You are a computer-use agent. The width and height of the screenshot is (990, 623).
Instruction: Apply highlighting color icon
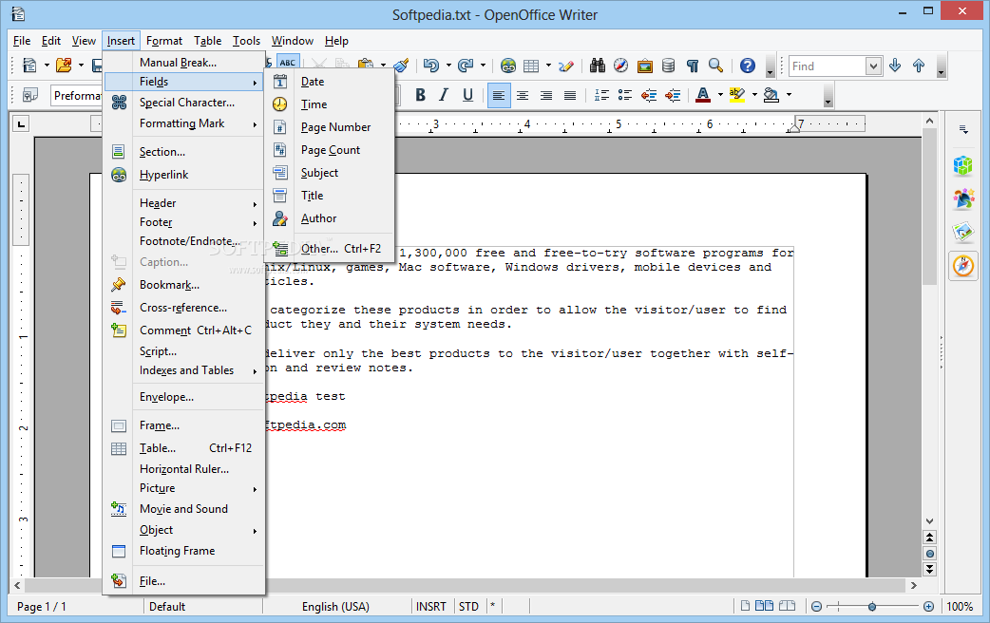click(x=737, y=95)
